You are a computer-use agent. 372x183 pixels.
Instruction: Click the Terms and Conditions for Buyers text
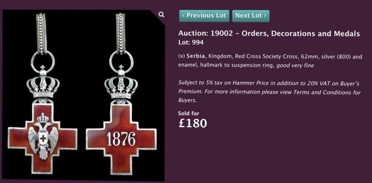pos(270,96)
